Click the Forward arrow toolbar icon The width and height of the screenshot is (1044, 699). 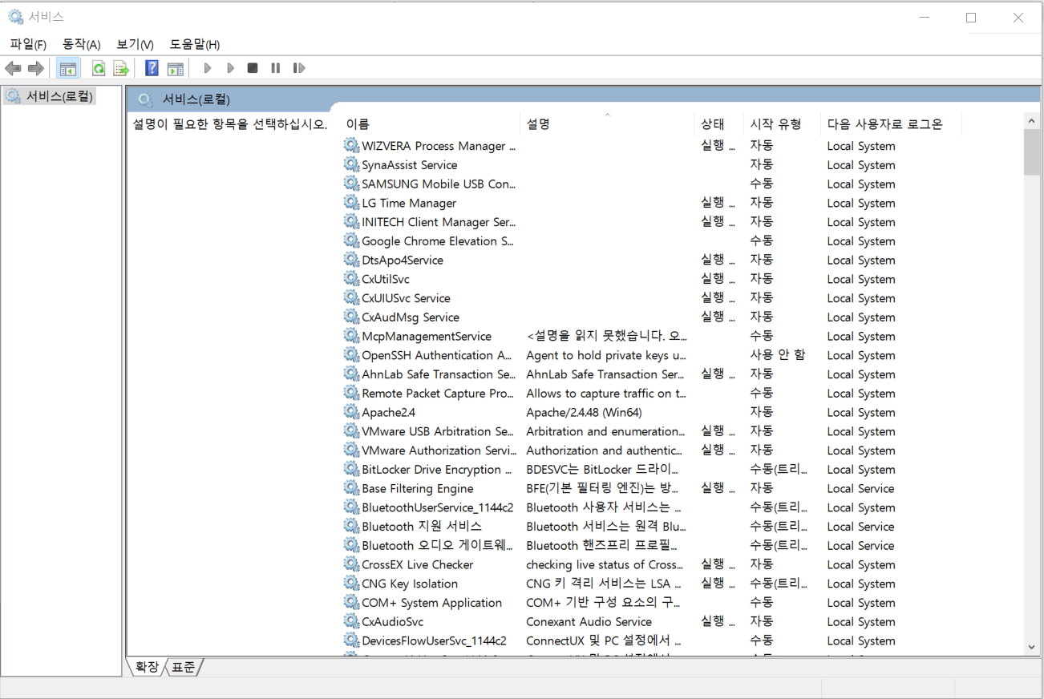pos(36,68)
